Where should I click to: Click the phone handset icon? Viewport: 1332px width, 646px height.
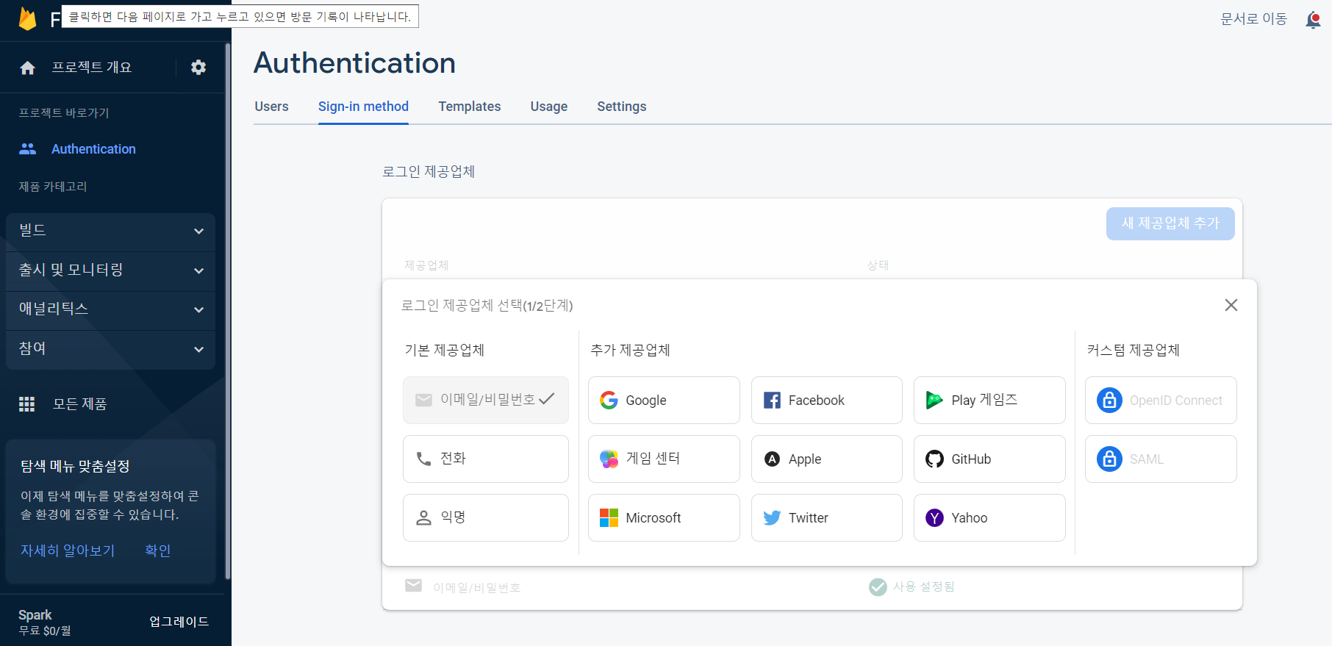(x=424, y=459)
